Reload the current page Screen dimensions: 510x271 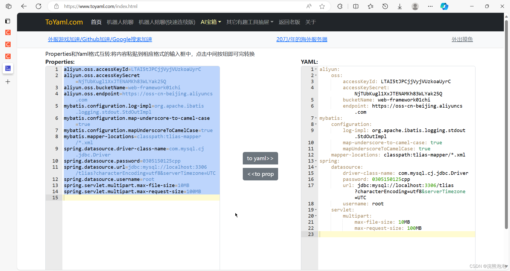pos(39,6)
